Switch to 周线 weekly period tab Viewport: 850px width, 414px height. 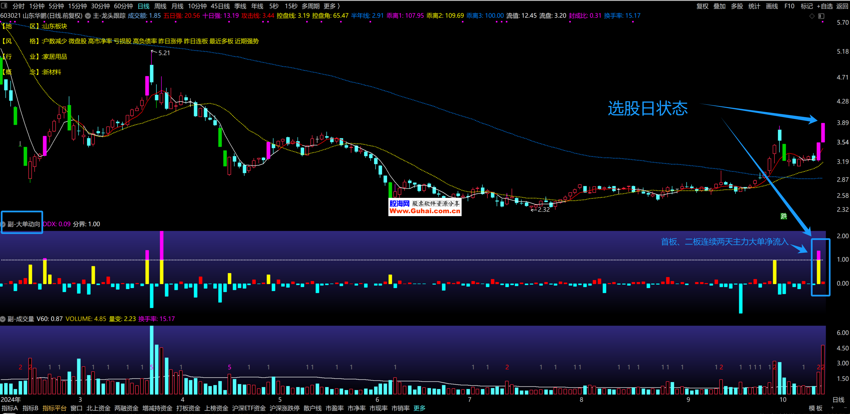[160, 6]
